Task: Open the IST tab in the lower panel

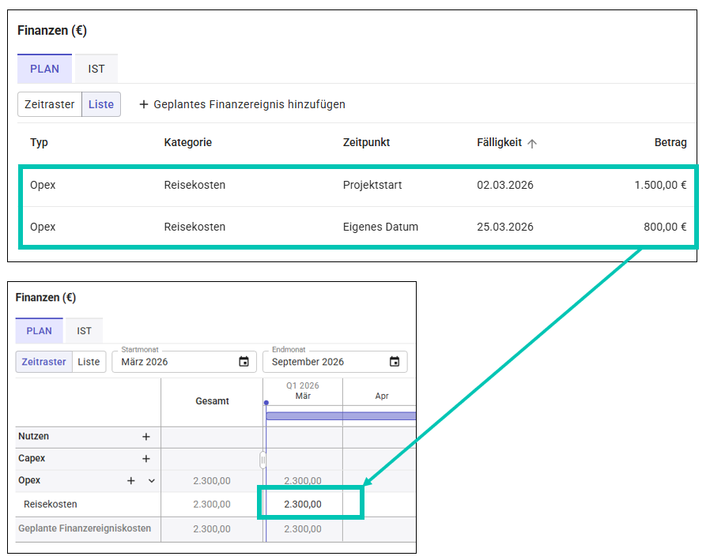Action: point(84,331)
